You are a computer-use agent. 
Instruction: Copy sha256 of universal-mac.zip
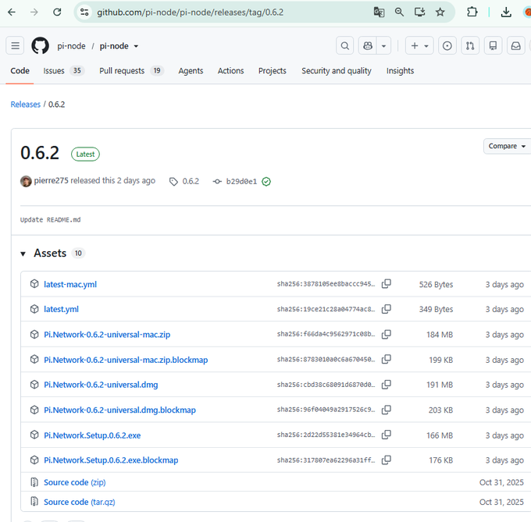pos(386,334)
